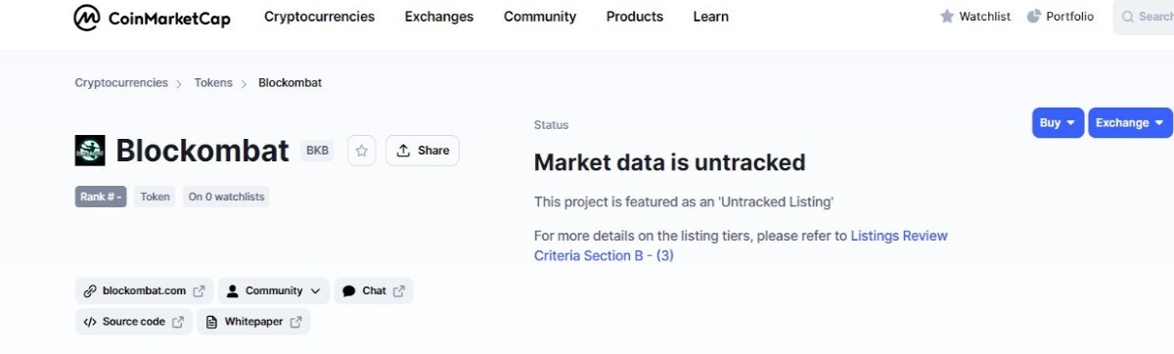Open the Chat link with speech bubble
1174x354 pixels.
pos(374,290)
